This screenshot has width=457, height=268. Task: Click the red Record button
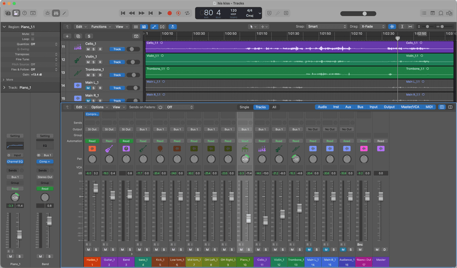point(169,13)
